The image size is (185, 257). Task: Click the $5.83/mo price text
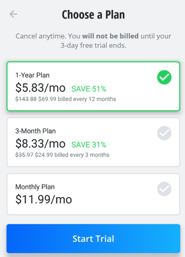click(40, 88)
